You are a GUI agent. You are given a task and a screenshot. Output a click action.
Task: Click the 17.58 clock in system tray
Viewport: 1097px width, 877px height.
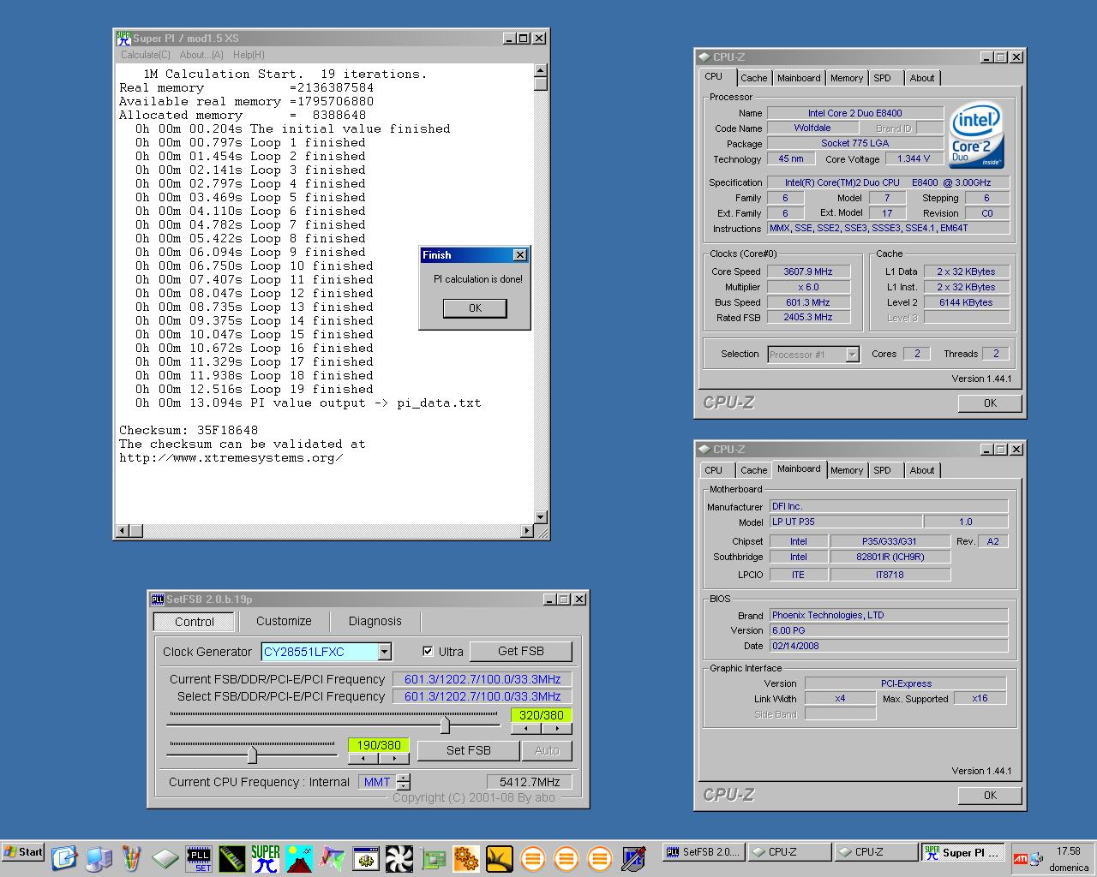tap(1068, 851)
